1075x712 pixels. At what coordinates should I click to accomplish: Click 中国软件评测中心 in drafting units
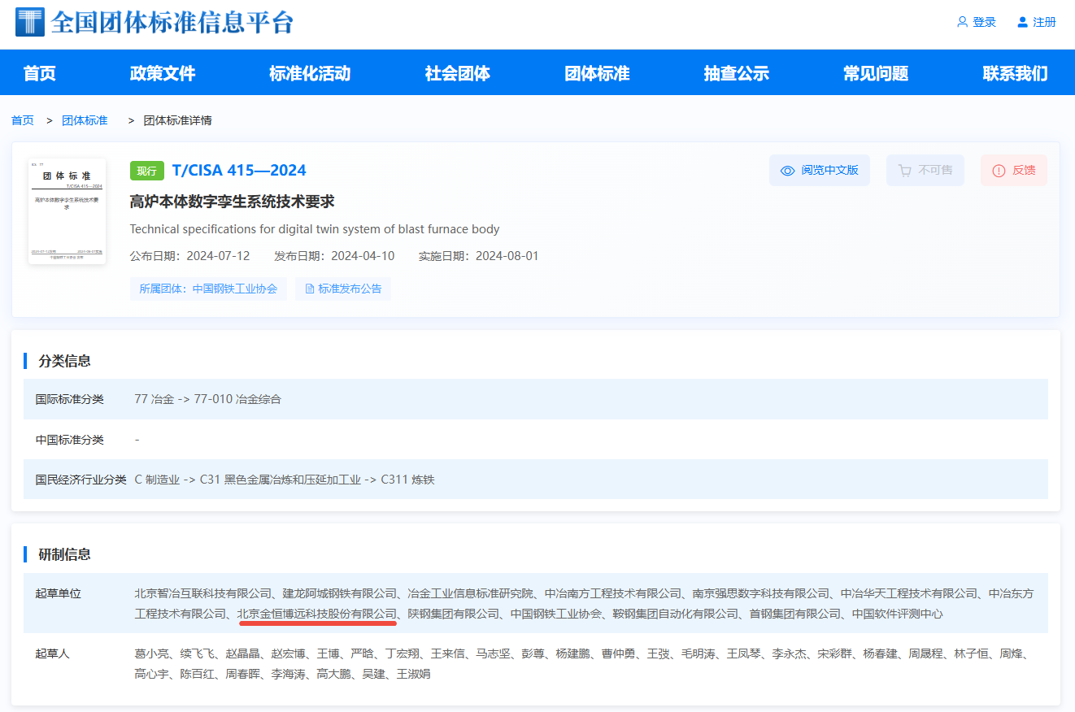coord(898,614)
